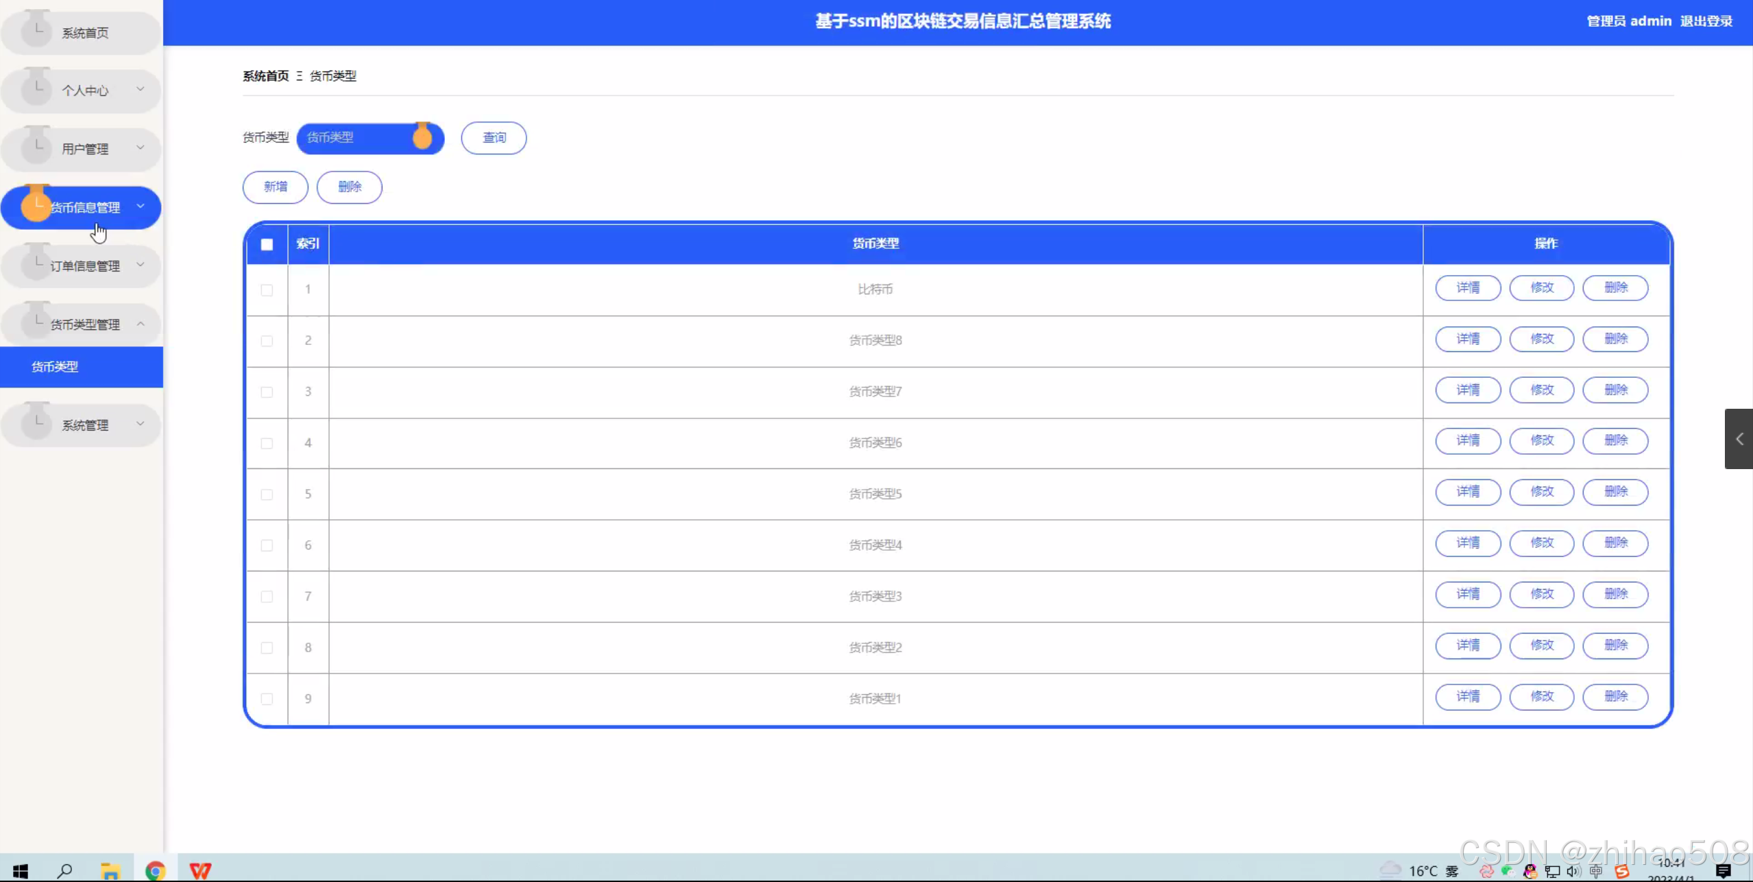Select the 货币类型 submenu item

click(x=55, y=367)
